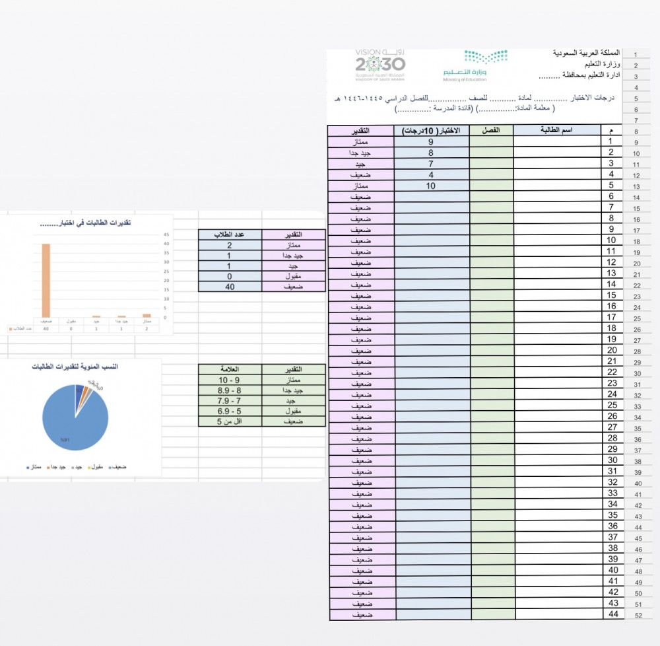Click the عدد الطلاب table header

tap(230, 235)
